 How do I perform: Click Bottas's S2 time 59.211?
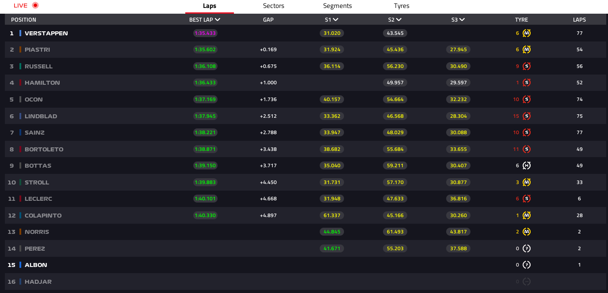pos(395,165)
